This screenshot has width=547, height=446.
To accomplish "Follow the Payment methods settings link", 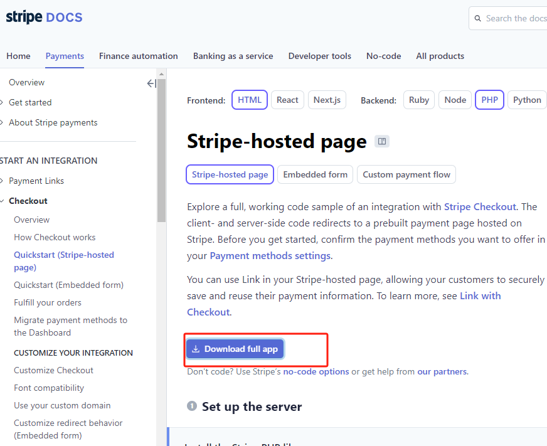I will [x=270, y=256].
